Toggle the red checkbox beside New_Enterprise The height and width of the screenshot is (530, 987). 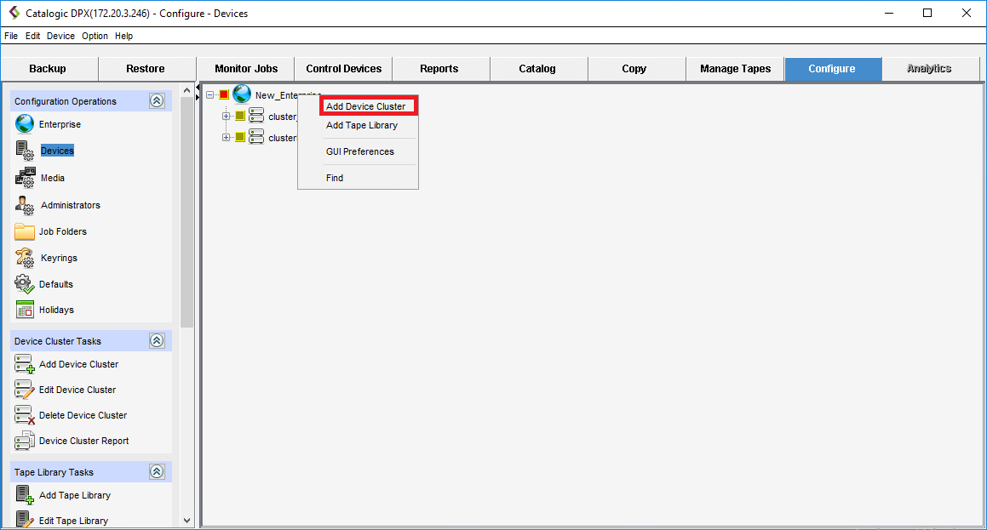point(224,95)
